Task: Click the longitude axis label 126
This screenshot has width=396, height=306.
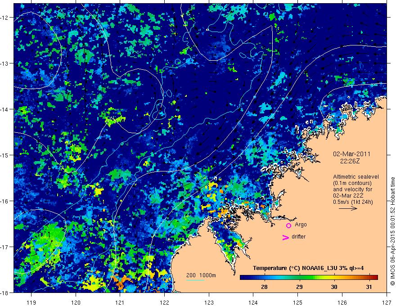Action: pyautogui.click(x=342, y=302)
